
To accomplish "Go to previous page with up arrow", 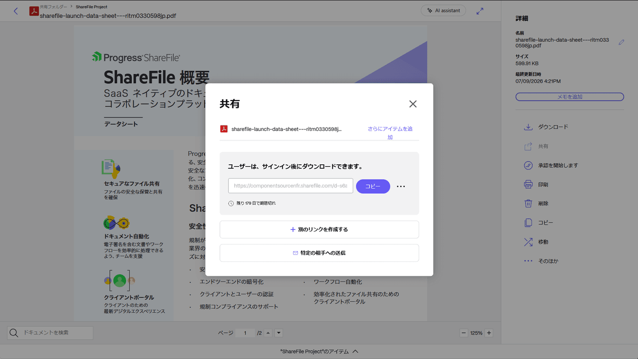I will pyautogui.click(x=269, y=333).
